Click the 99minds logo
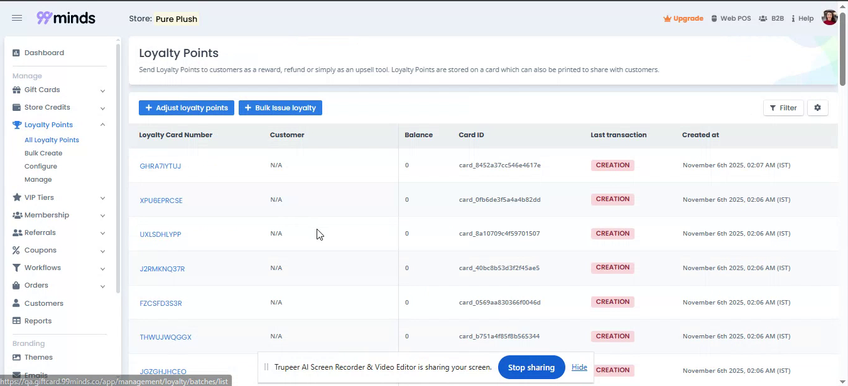 coord(66,18)
